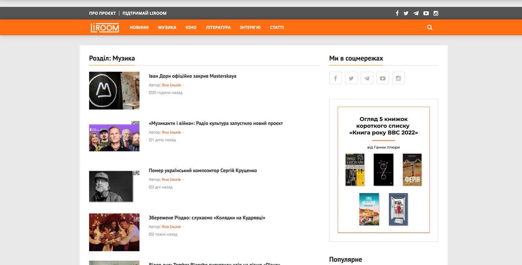Open Masterskaya logo article thumbnail
This screenshot has width=522, height=265.
tap(114, 91)
